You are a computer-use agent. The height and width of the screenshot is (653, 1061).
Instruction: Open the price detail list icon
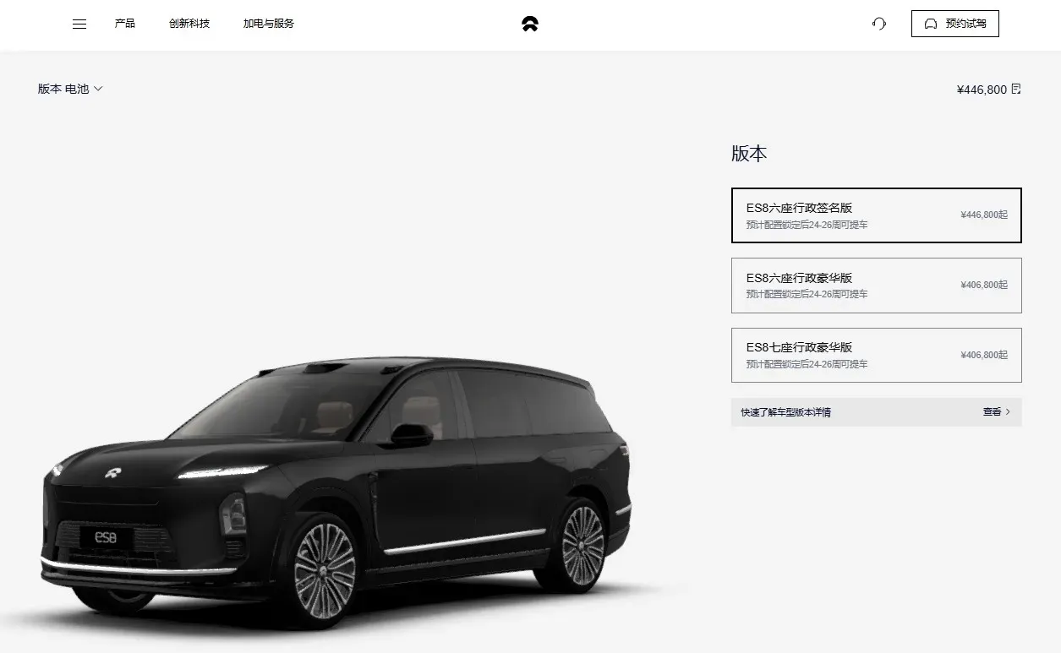pyautogui.click(x=1016, y=89)
